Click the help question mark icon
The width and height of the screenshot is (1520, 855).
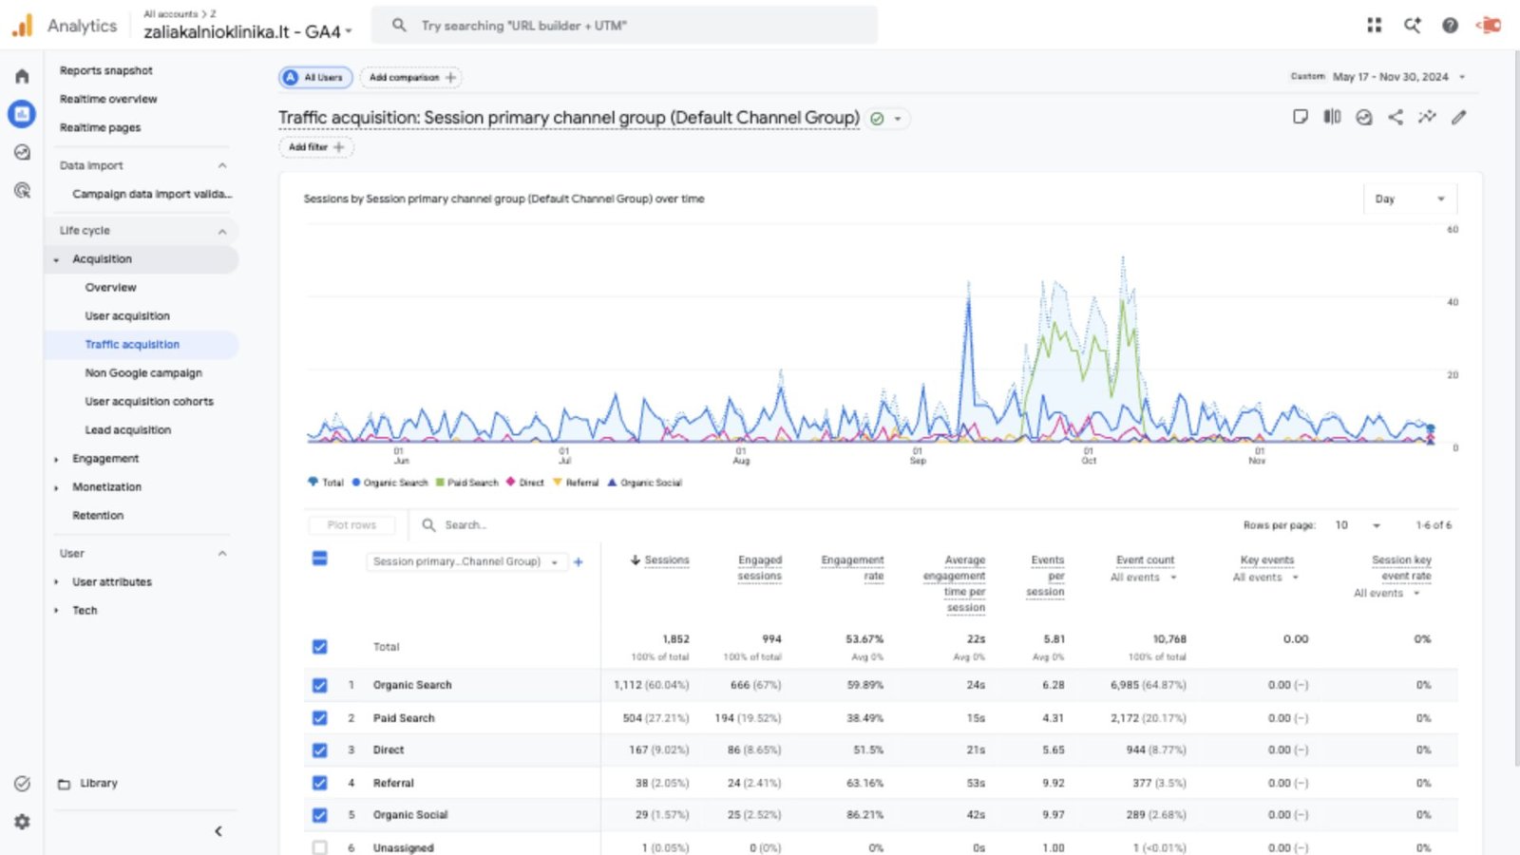pos(1450,26)
